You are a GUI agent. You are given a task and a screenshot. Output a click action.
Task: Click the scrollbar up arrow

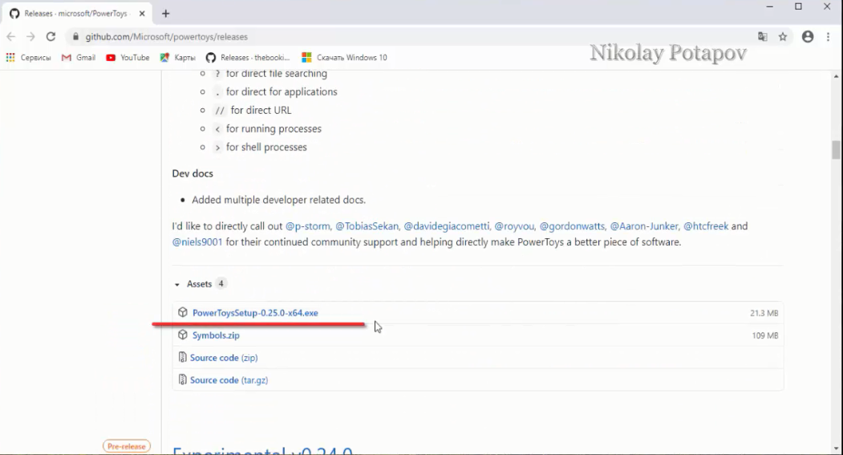coord(836,76)
